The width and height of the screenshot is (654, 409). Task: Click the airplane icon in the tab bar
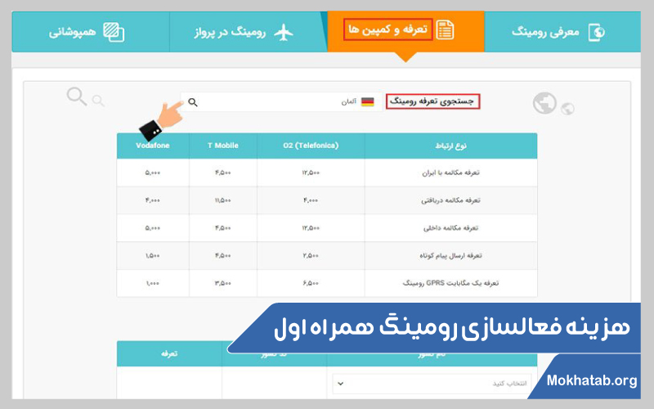[284, 32]
